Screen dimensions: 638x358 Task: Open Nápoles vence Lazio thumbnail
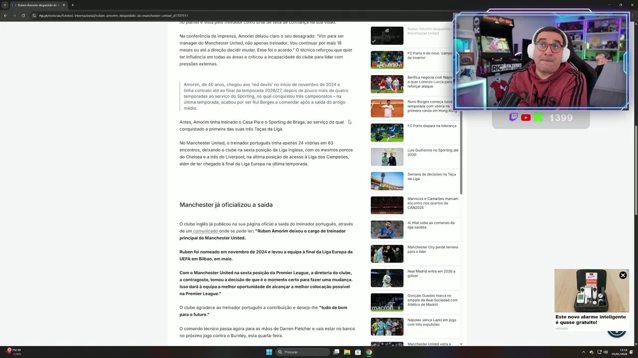tap(387, 327)
